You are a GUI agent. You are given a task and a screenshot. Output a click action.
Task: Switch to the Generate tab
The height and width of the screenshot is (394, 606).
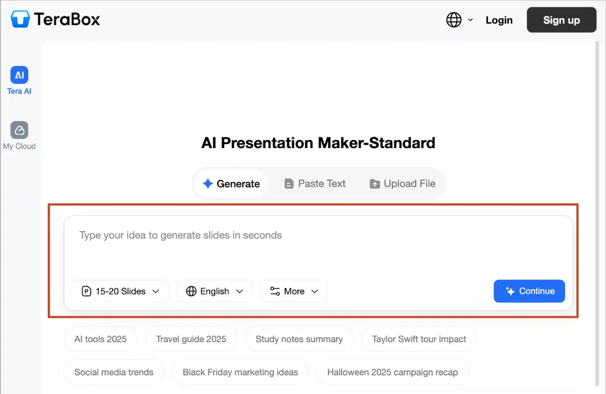tap(231, 184)
